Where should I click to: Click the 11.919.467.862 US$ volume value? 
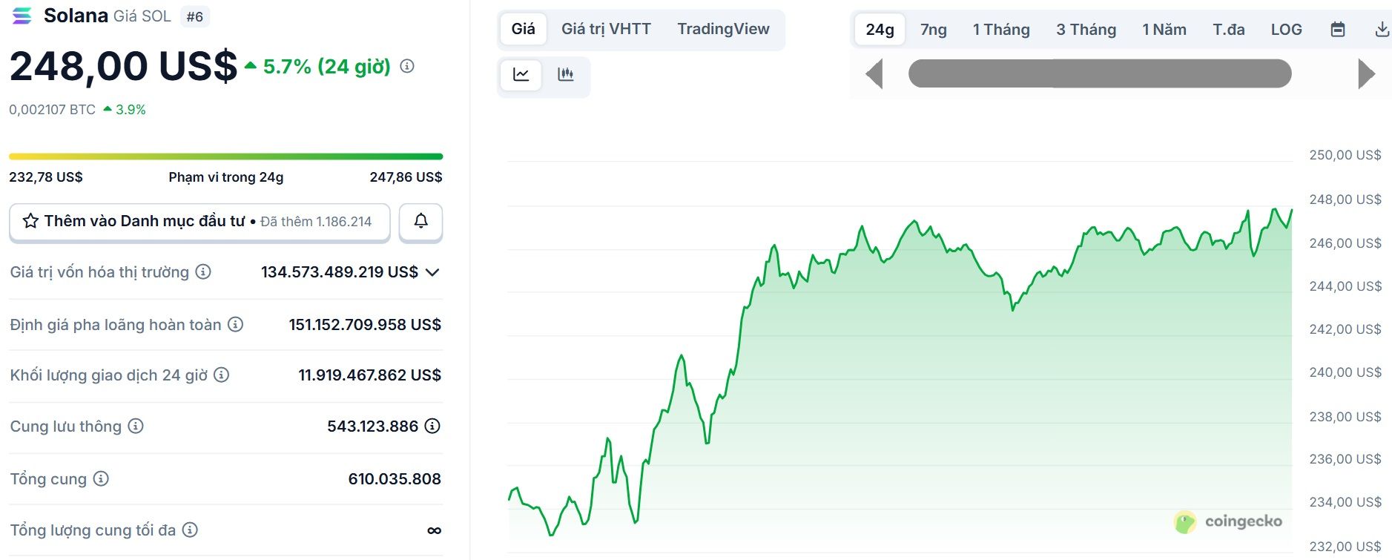point(369,375)
